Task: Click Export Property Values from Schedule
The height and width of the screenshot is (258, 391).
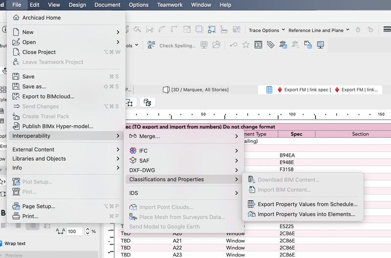Action: point(307,204)
